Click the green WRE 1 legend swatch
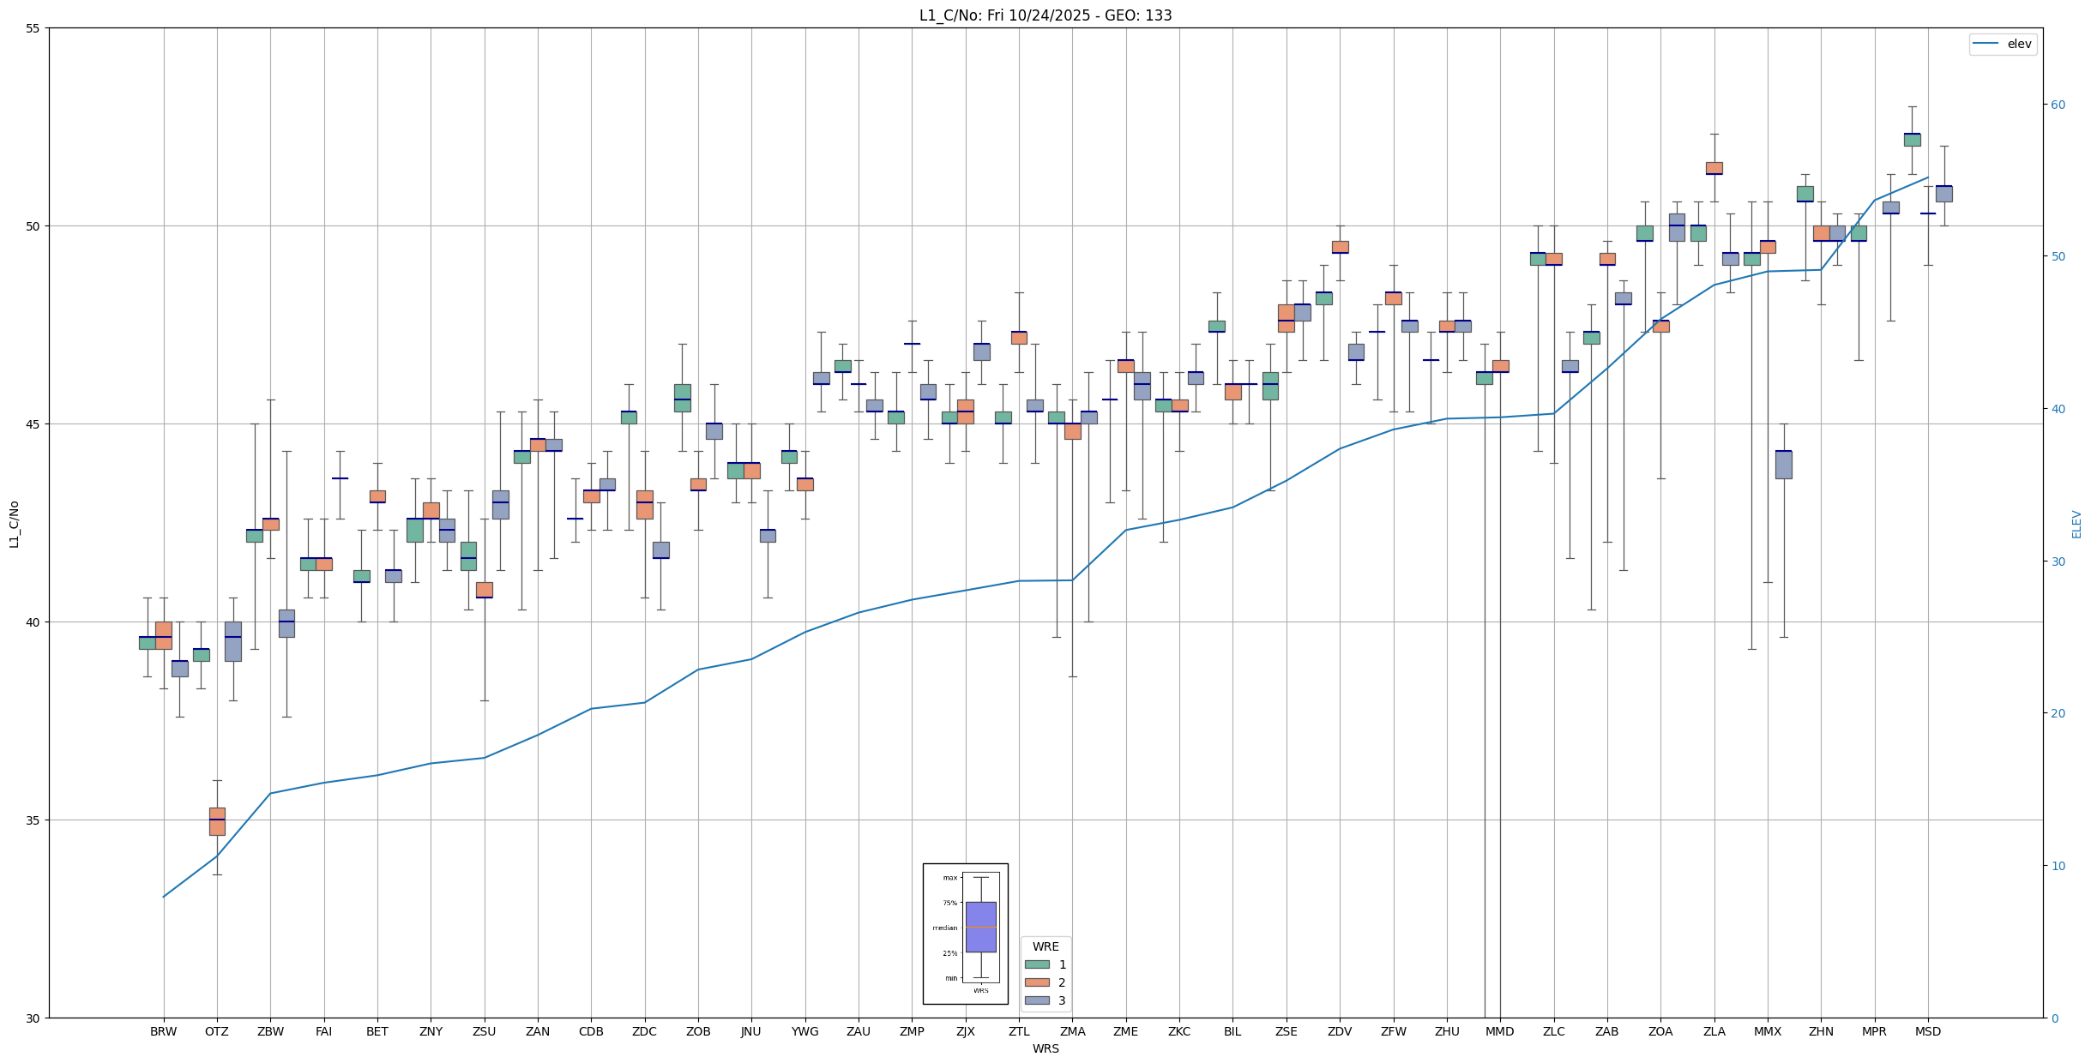2091x1063 pixels. point(1036,964)
